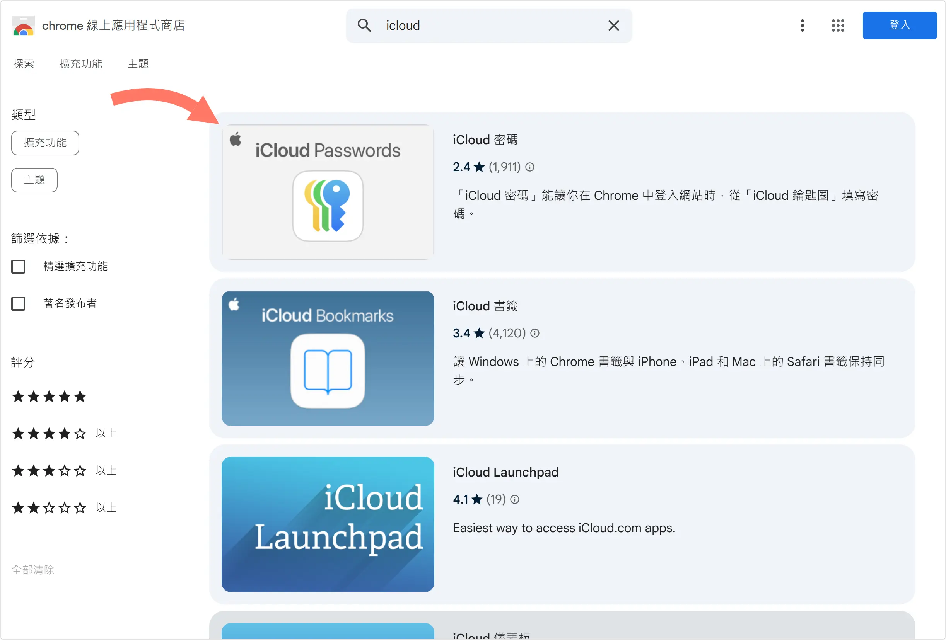946x640 pixels.
Task: Switch to the 主題 tab
Action: tap(138, 63)
